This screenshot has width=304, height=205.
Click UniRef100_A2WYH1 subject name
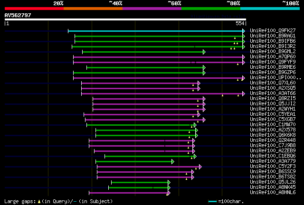pyautogui.click(x=273, y=109)
